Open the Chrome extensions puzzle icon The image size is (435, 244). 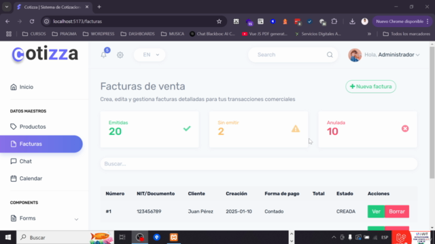coord(334,21)
